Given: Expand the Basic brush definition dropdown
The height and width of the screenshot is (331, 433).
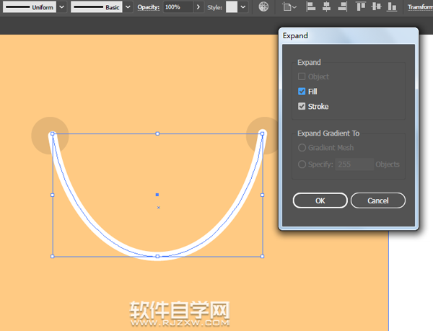Looking at the screenshot, I should click(x=127, y=6).
